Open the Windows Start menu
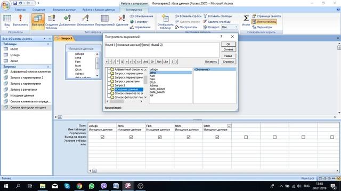 click(x=6, y=186)
